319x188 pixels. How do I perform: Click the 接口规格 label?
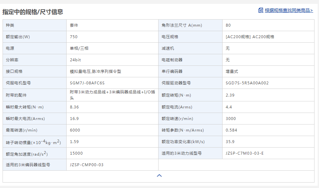[14, 72]
